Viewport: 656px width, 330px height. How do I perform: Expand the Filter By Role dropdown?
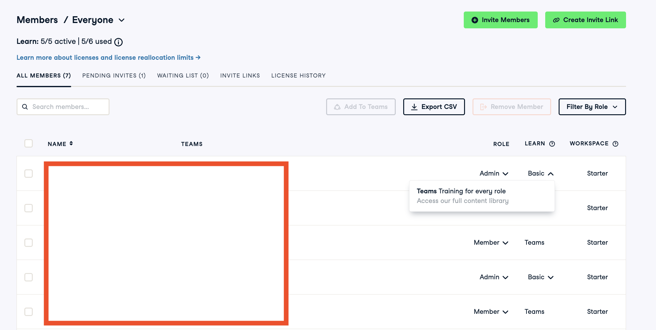(x=592, y=107)
